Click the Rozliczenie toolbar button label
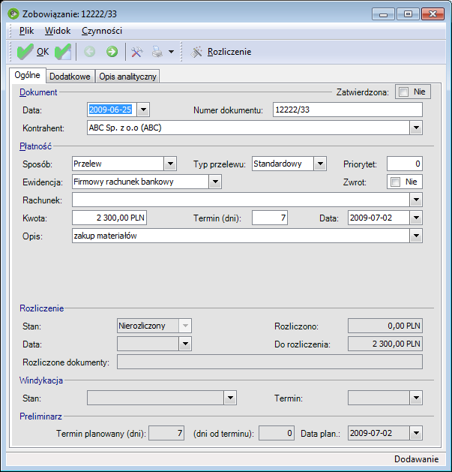This screenshot has width=452, height=472. (229, 52)
